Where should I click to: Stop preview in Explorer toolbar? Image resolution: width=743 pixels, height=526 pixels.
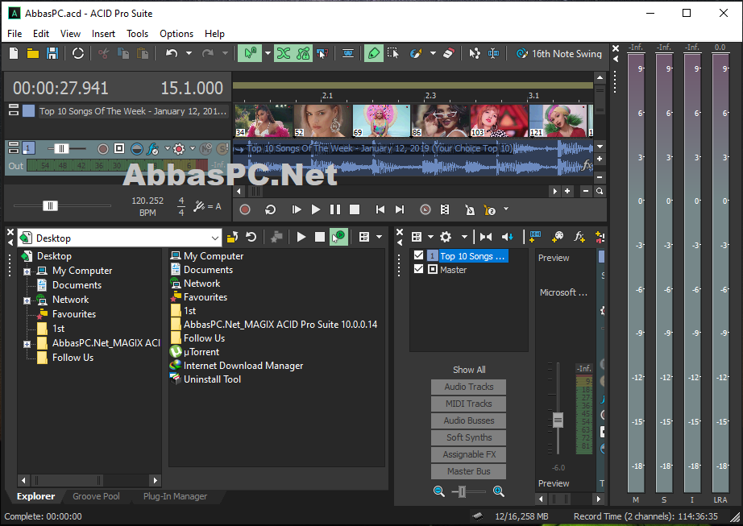(x=320, y=237)
